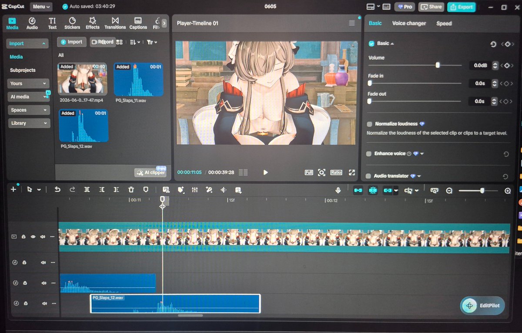Open the Captions tab
522x333 pixels.
pos(138,24)
